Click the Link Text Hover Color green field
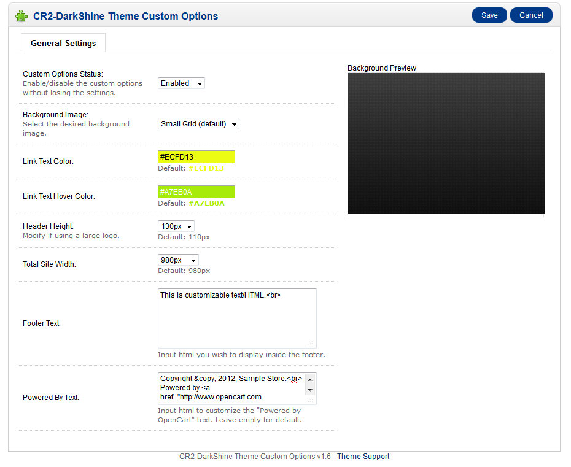571x467 pixels. tap(196, 192)
